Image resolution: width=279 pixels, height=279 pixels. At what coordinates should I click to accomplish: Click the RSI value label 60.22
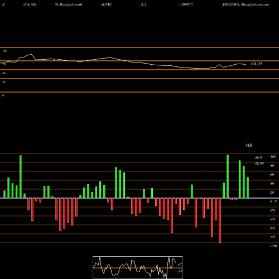pos(257,64)
